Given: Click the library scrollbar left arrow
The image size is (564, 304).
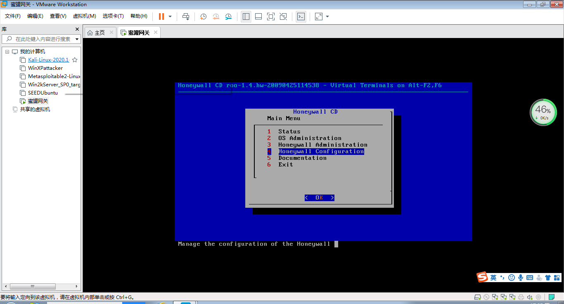Looking at the screenshot, I should (5, 286).
